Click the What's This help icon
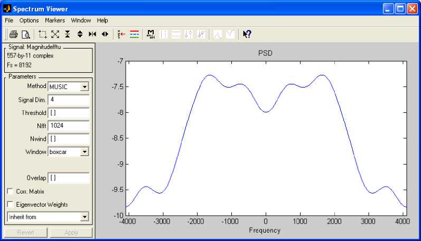 (247, 34)
